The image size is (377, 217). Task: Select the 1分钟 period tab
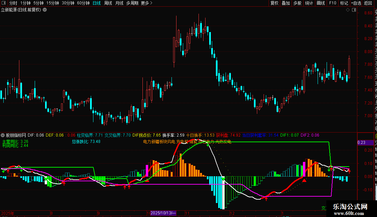pyautogui.click(x=25, y=3)
